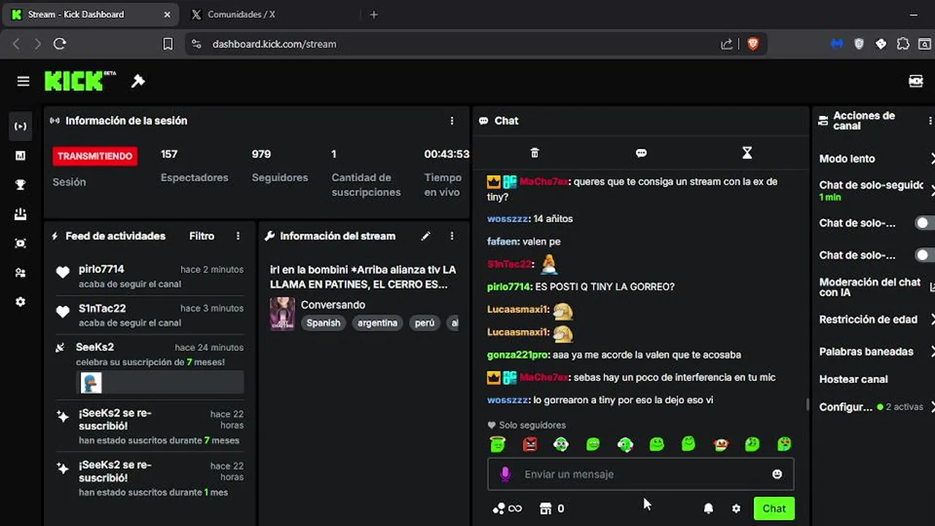
Task: Open the trophy icon in the left sidebar
Action: point(20,185)
